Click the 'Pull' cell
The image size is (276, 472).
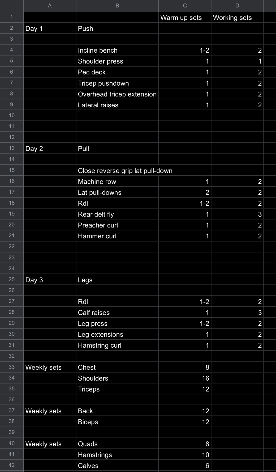pyautogui.click(x=117, y=149)
